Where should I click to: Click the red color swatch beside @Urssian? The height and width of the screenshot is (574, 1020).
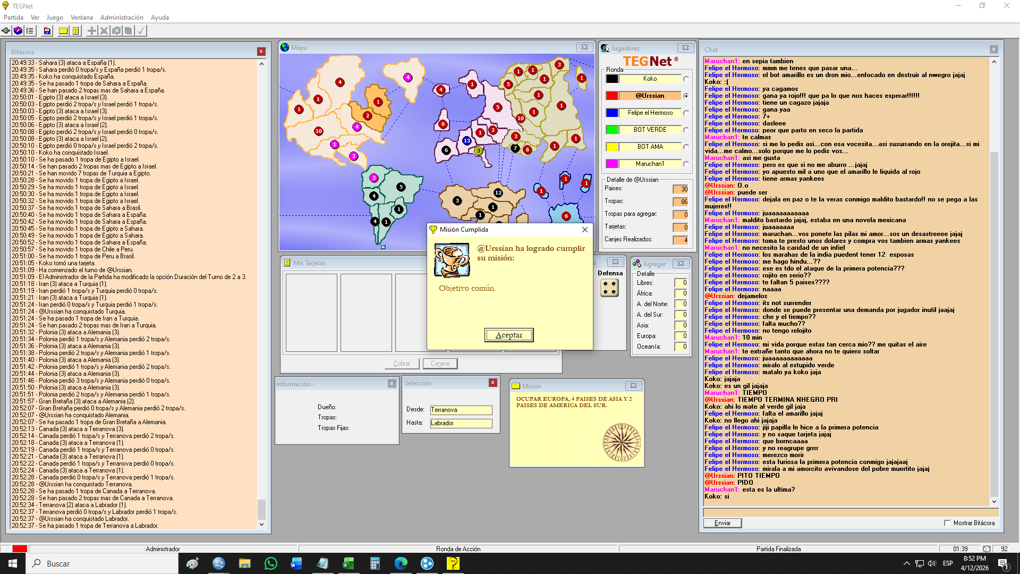click(612, 96)
